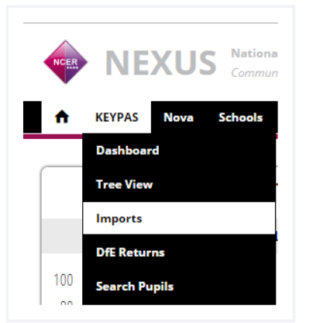Click black block left of home icon
The width and height of the screenshot is (313, 323).
click(x=33, y=117)
